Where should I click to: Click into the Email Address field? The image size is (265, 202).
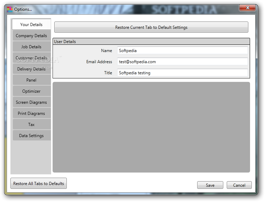pos(183,62)
